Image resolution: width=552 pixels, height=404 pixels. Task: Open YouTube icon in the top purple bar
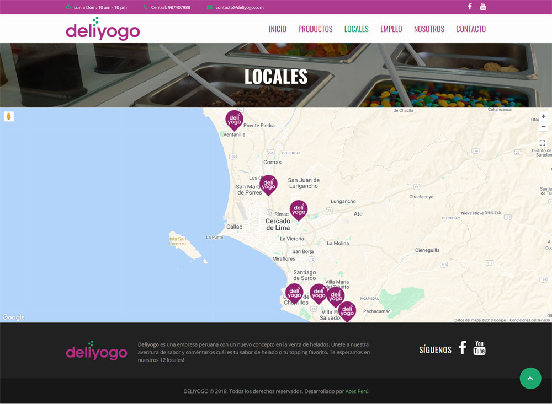click(x=483, y=6)
